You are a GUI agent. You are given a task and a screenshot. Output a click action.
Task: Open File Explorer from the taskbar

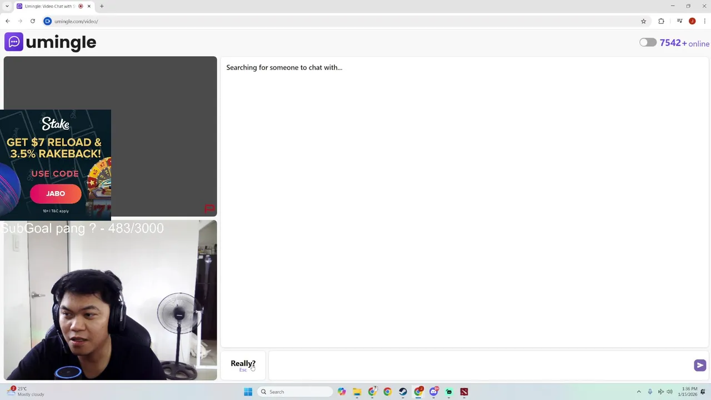coord(357,392)
